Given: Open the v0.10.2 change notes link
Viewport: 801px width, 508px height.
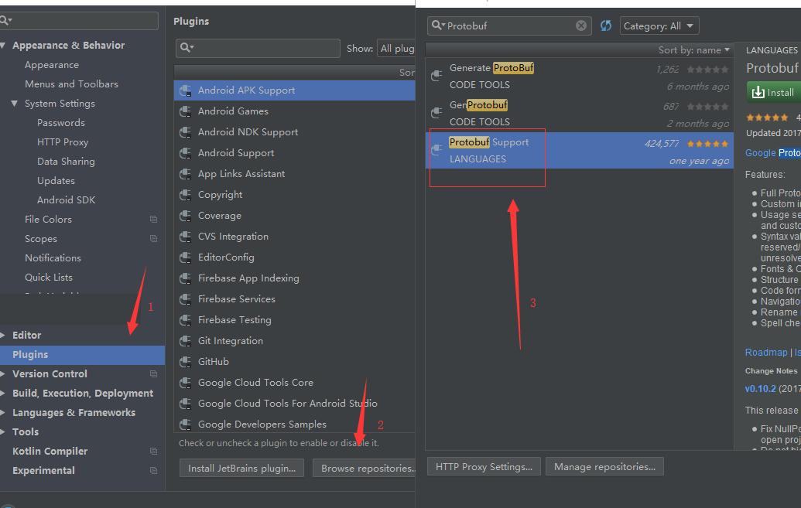Looking at the screenshot, I should click(760, 388).
